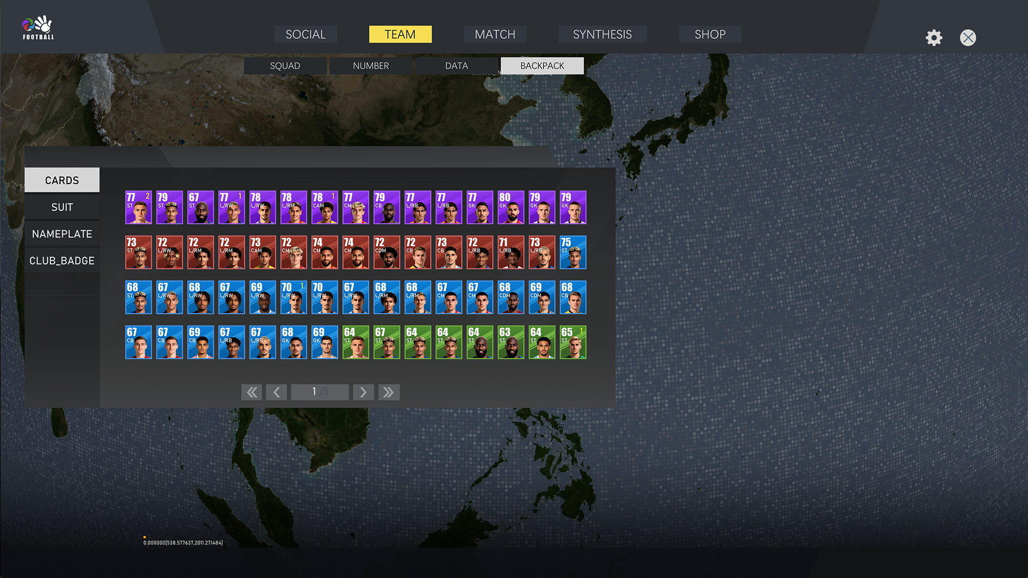Viewport: 1028px width, 578px height.
Task: Select the red 73 CB card
Action: [449, 252]
